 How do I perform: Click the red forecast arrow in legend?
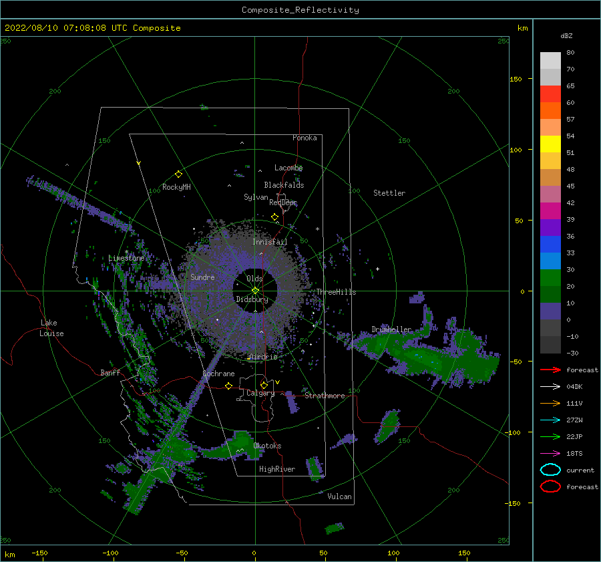550,370
